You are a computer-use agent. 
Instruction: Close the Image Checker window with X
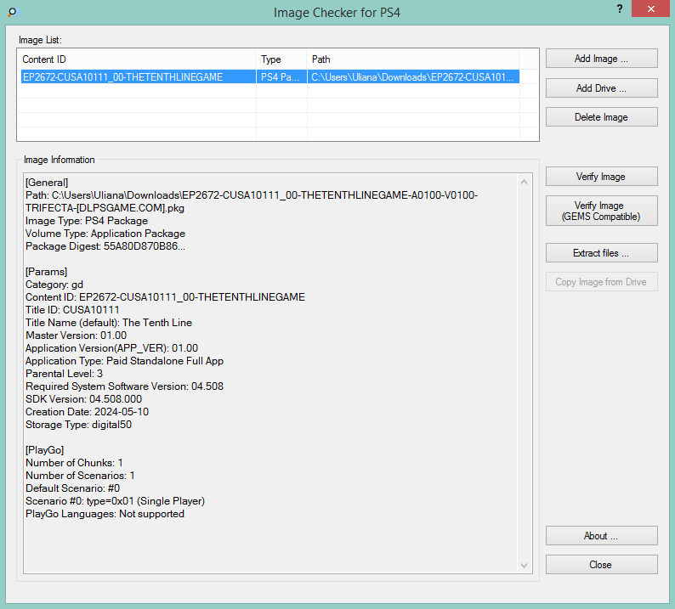(x=649, y=9)
